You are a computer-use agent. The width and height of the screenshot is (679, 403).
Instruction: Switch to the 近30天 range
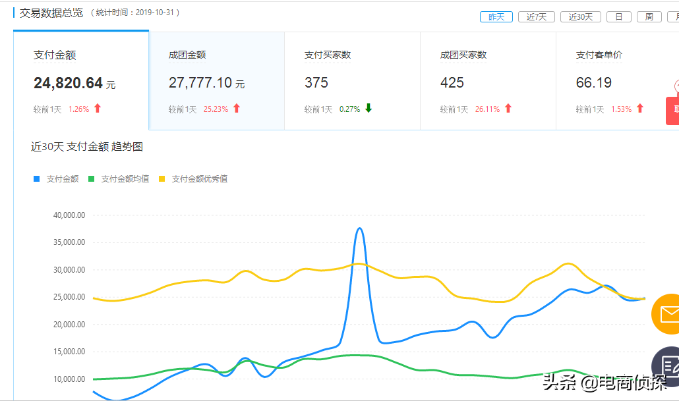coord(581,17)
